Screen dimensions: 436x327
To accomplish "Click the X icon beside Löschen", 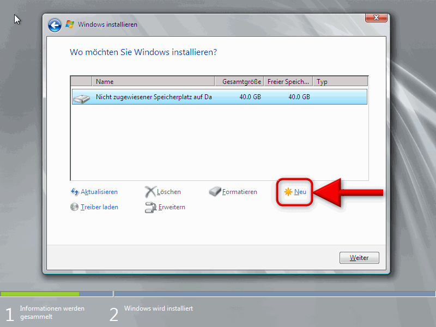I will (150, 192).
